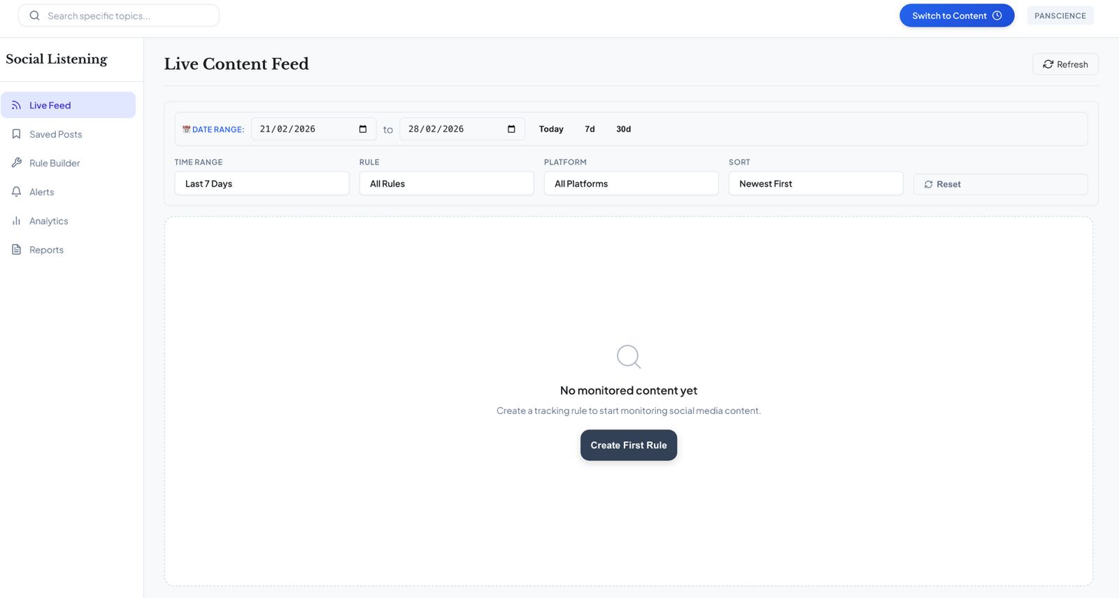1119x598 pixels.
Task: Click the Analytics bar chart icon
Action: pyautogui.click(x=16, y=220)
